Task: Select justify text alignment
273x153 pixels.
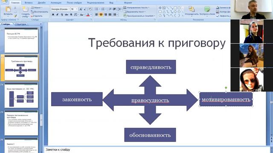Action: click(x=110, y=15)
